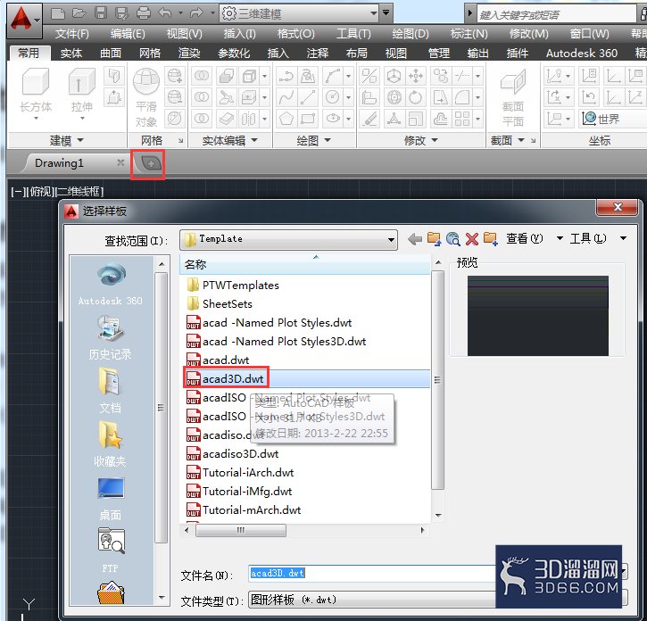The image size is (647, 621).
Task: Expand the 三维建模 workspace dropdown
Action: [x=386, y=13]
